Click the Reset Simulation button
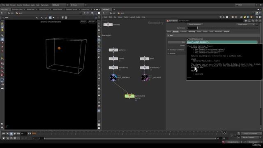The image size is (263, 148). (x=195, y=24)
